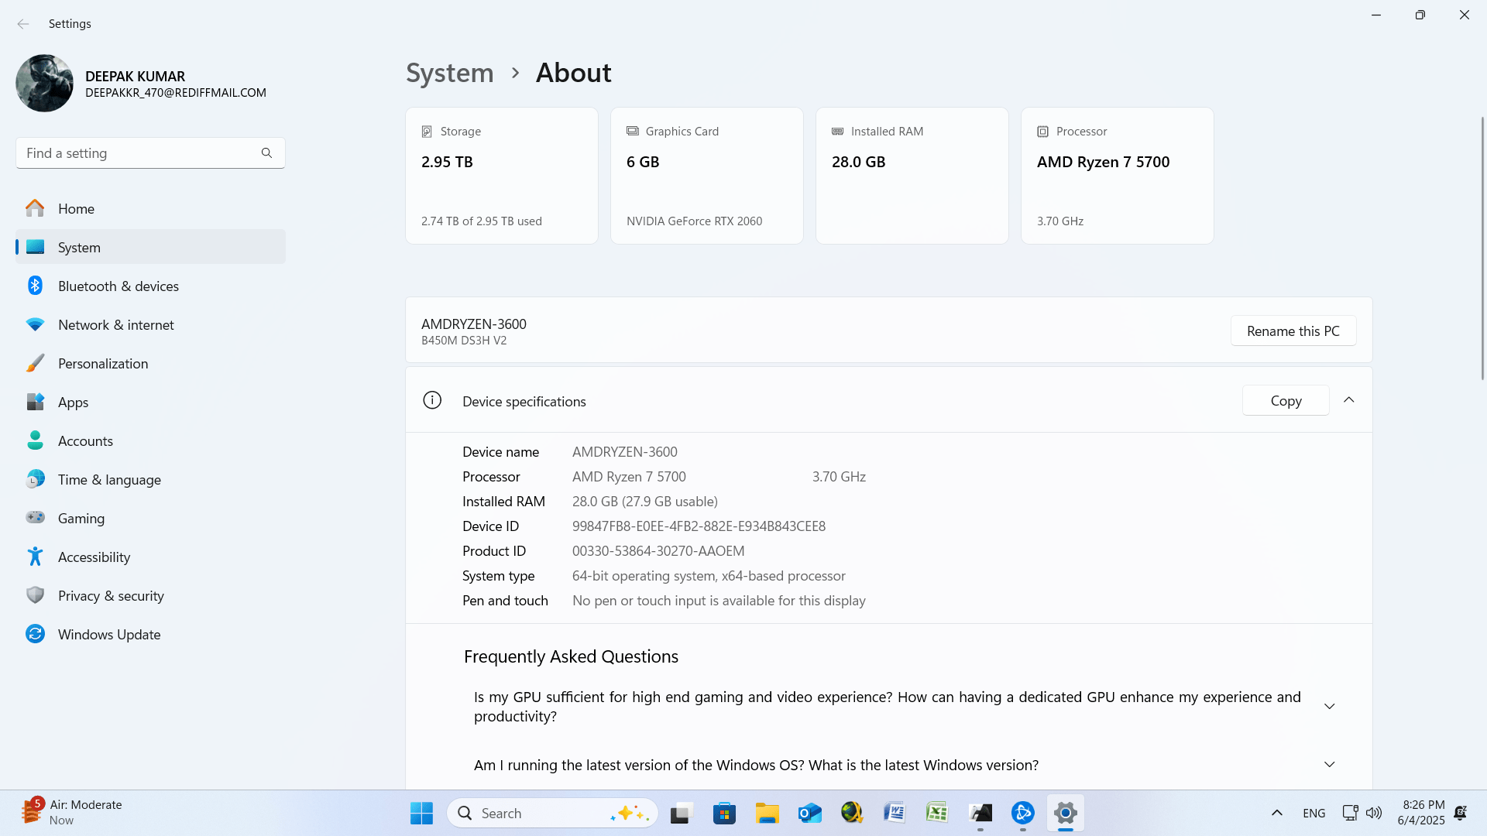
Task: Click the magnifier icon in Find a setting
Action: [266, 153]
